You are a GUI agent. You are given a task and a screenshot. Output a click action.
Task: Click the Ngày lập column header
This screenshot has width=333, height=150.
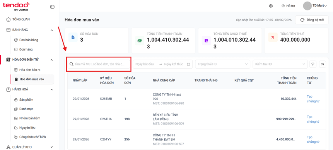80,80
